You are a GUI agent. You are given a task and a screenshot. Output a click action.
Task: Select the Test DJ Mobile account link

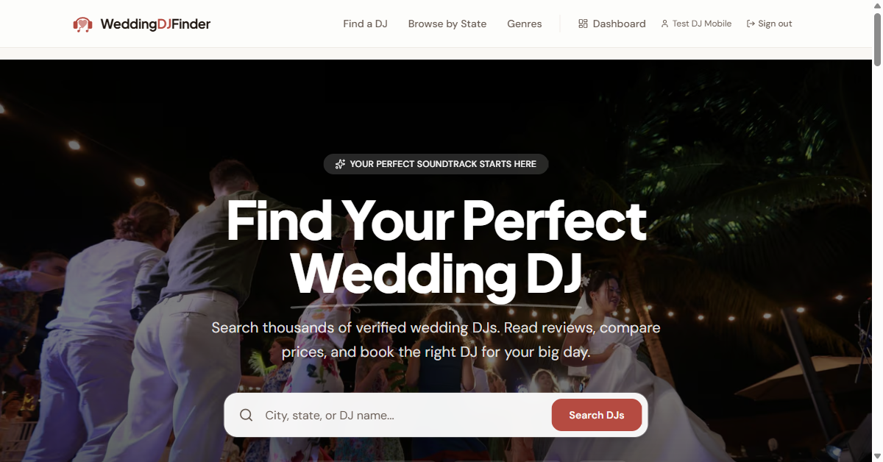(x=696, y=24)
